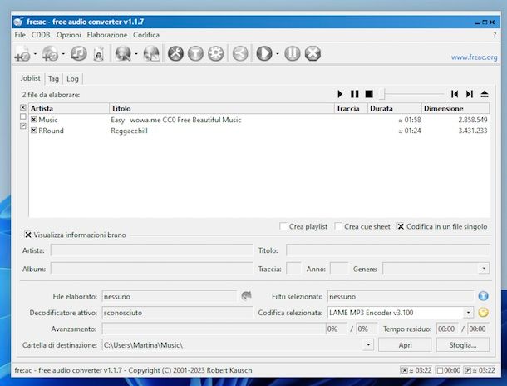The image size is (507, 386).
Task: Click the CDDB database query icon
Action: (123, 54)
